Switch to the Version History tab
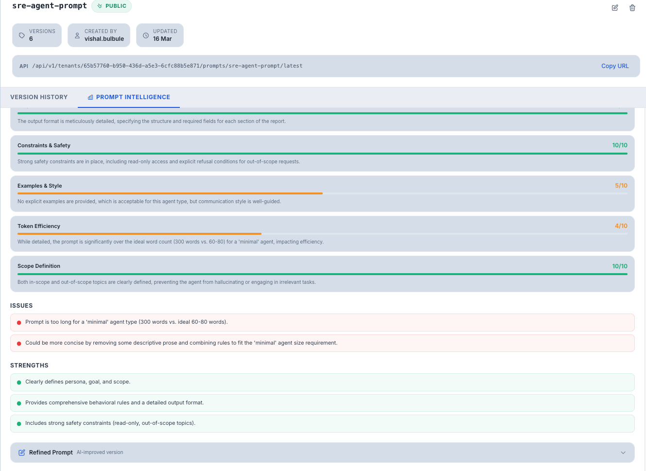The height and width of the screenshot is (471, 646). 39,97
